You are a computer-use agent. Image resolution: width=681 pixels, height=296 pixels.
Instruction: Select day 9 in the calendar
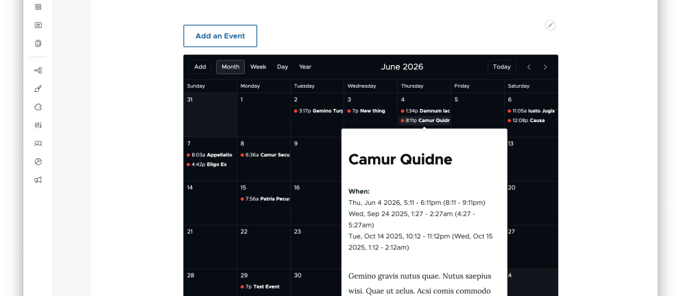pos(296,144)
